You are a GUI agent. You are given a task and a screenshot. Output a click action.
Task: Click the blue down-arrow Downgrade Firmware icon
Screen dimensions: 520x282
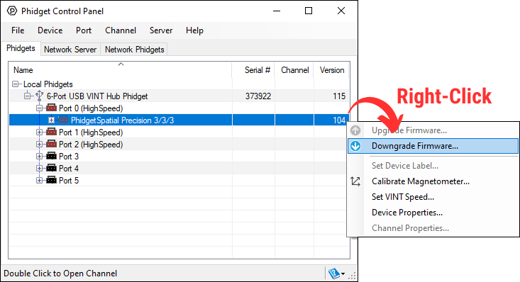click(x=355, y=146)
